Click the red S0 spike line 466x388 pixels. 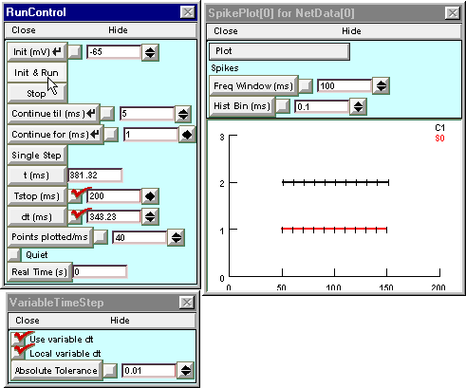334,229
